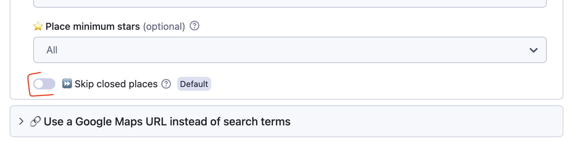Open help tooltip for Place minimum stars
Screen dimensions: 571x142
coord(194,26)
